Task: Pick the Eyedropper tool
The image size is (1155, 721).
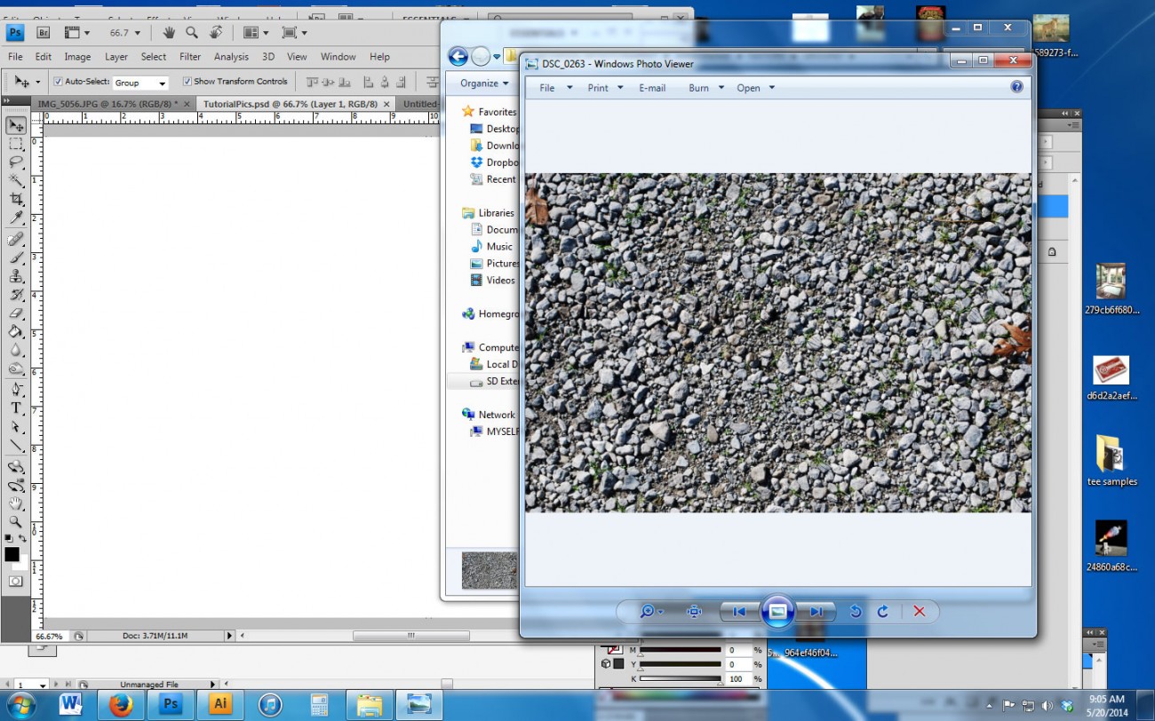Action: point(16,218)
